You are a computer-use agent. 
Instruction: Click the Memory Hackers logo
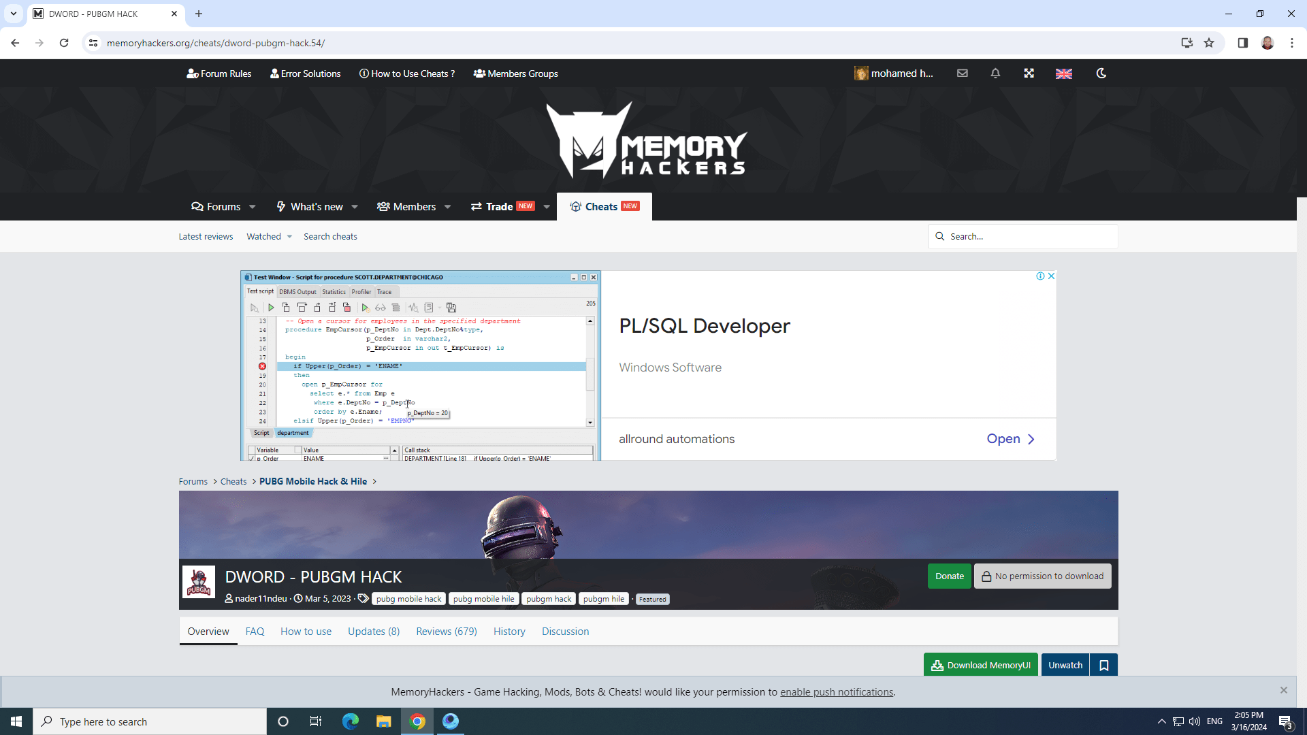click(647, 140)
